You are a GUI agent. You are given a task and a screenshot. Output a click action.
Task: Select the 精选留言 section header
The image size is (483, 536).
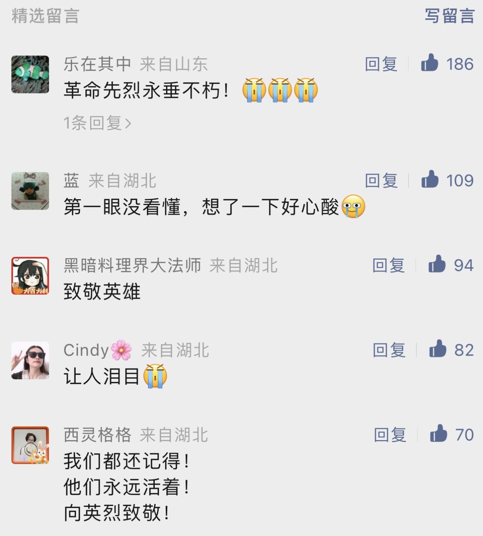[45, 16]
